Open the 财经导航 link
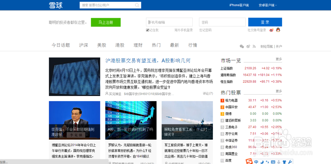The height and width of the screenshot is (164, 331). [x=266, y=46]
